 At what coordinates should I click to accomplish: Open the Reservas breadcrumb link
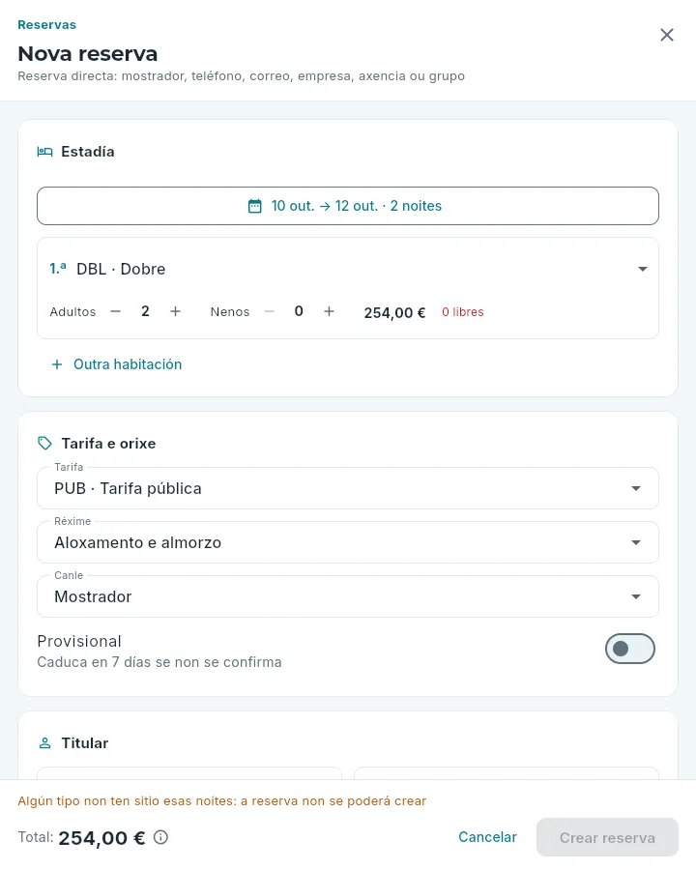coord(46,25)
